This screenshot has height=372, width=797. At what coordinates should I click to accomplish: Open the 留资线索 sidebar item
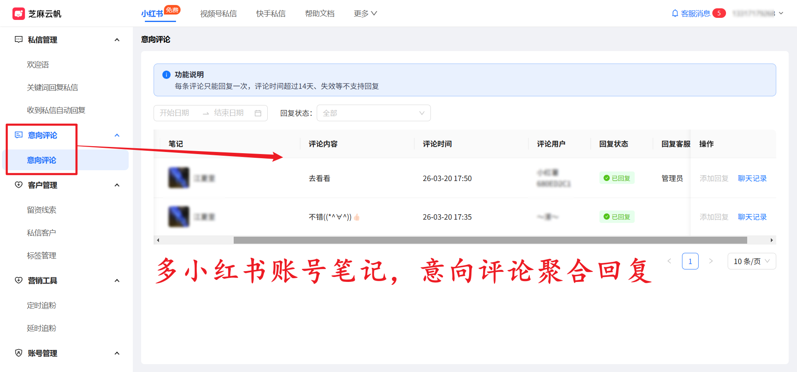[x=42, y=210]
